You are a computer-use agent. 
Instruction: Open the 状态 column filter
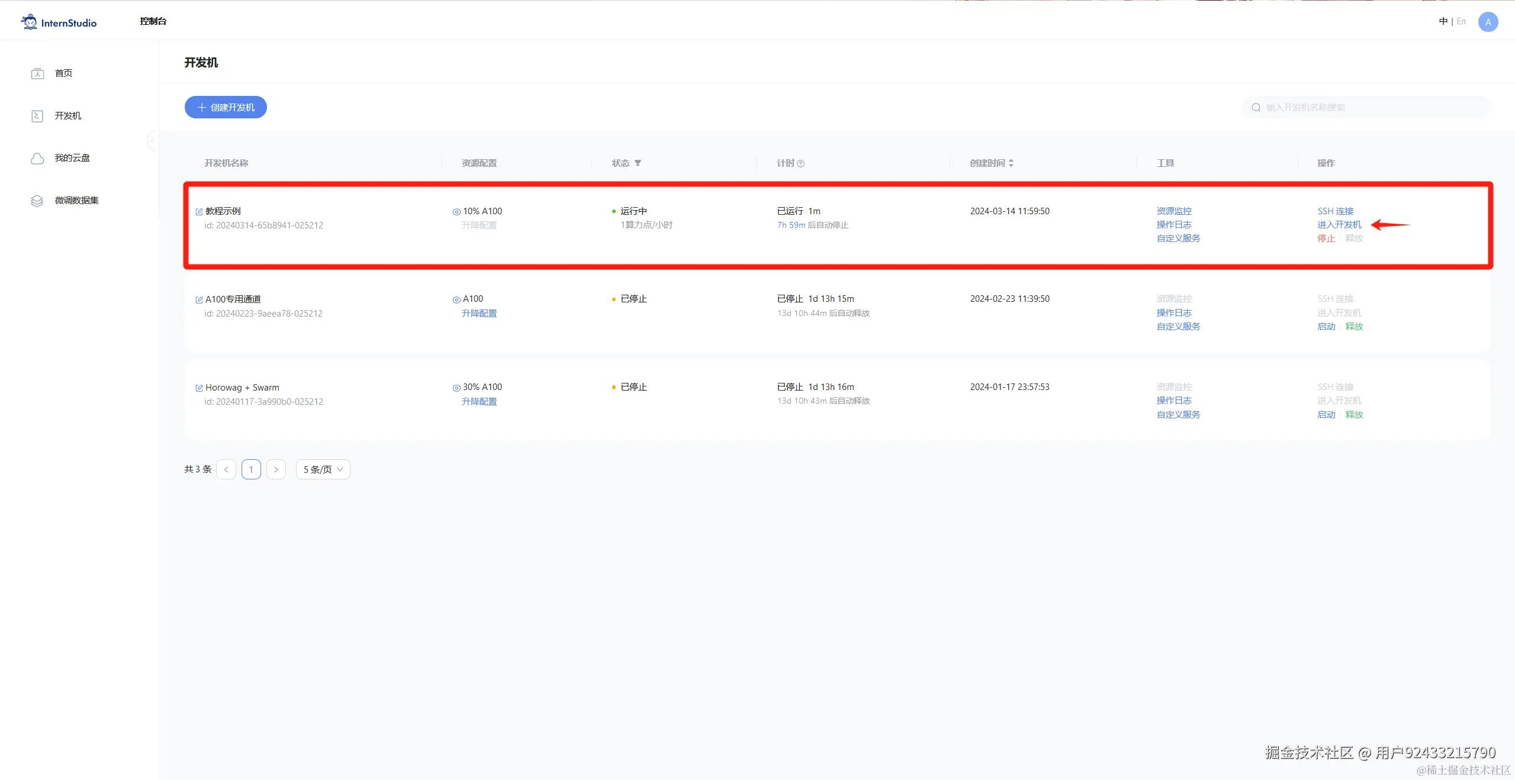pos(638,163)
